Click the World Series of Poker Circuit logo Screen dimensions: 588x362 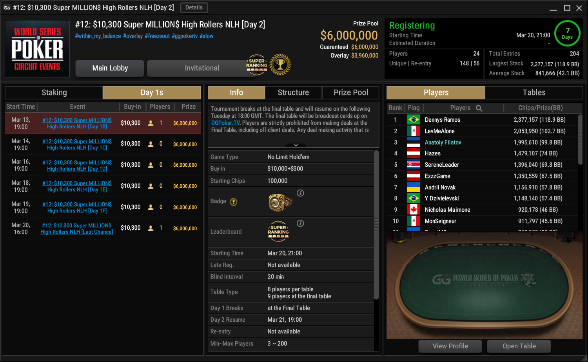(x=38, y=49)
